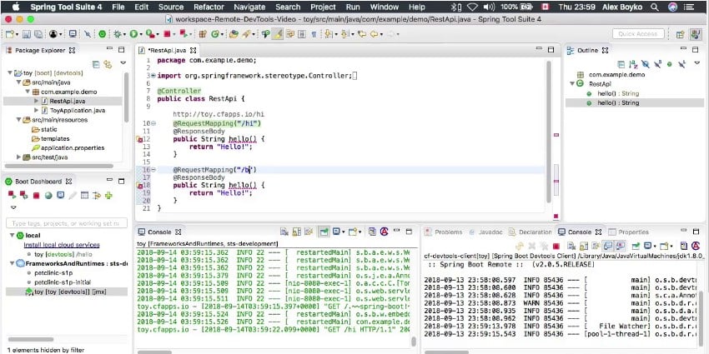Click the Quick Access search field
The width and height of the screenshot is (709, 354).
point(638,34)
